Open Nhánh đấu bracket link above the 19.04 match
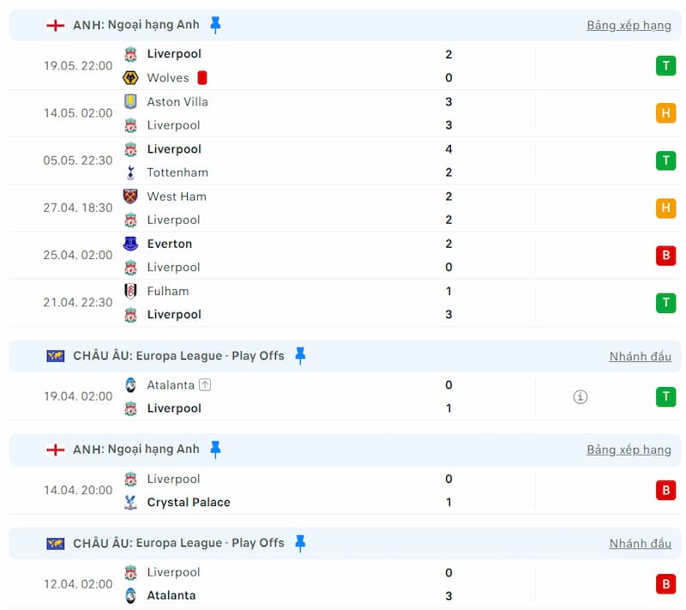The image size is (686, 610). (640, 357)
